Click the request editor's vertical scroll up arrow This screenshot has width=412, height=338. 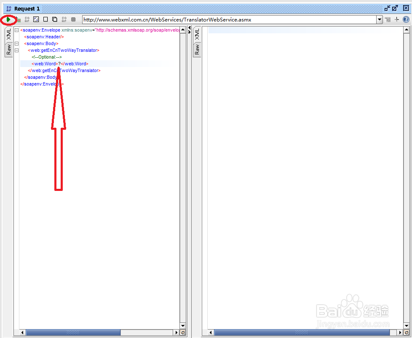click(x=183, y=30)
